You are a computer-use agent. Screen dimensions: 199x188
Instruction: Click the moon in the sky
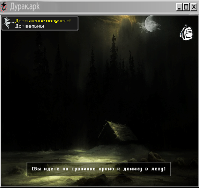coord(151,24)
